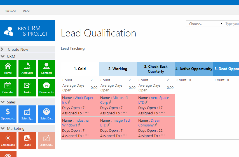Open the Home tile
The height and width of the screenshot is (157, 239).
pyautogui.click(x=8, y=68)
